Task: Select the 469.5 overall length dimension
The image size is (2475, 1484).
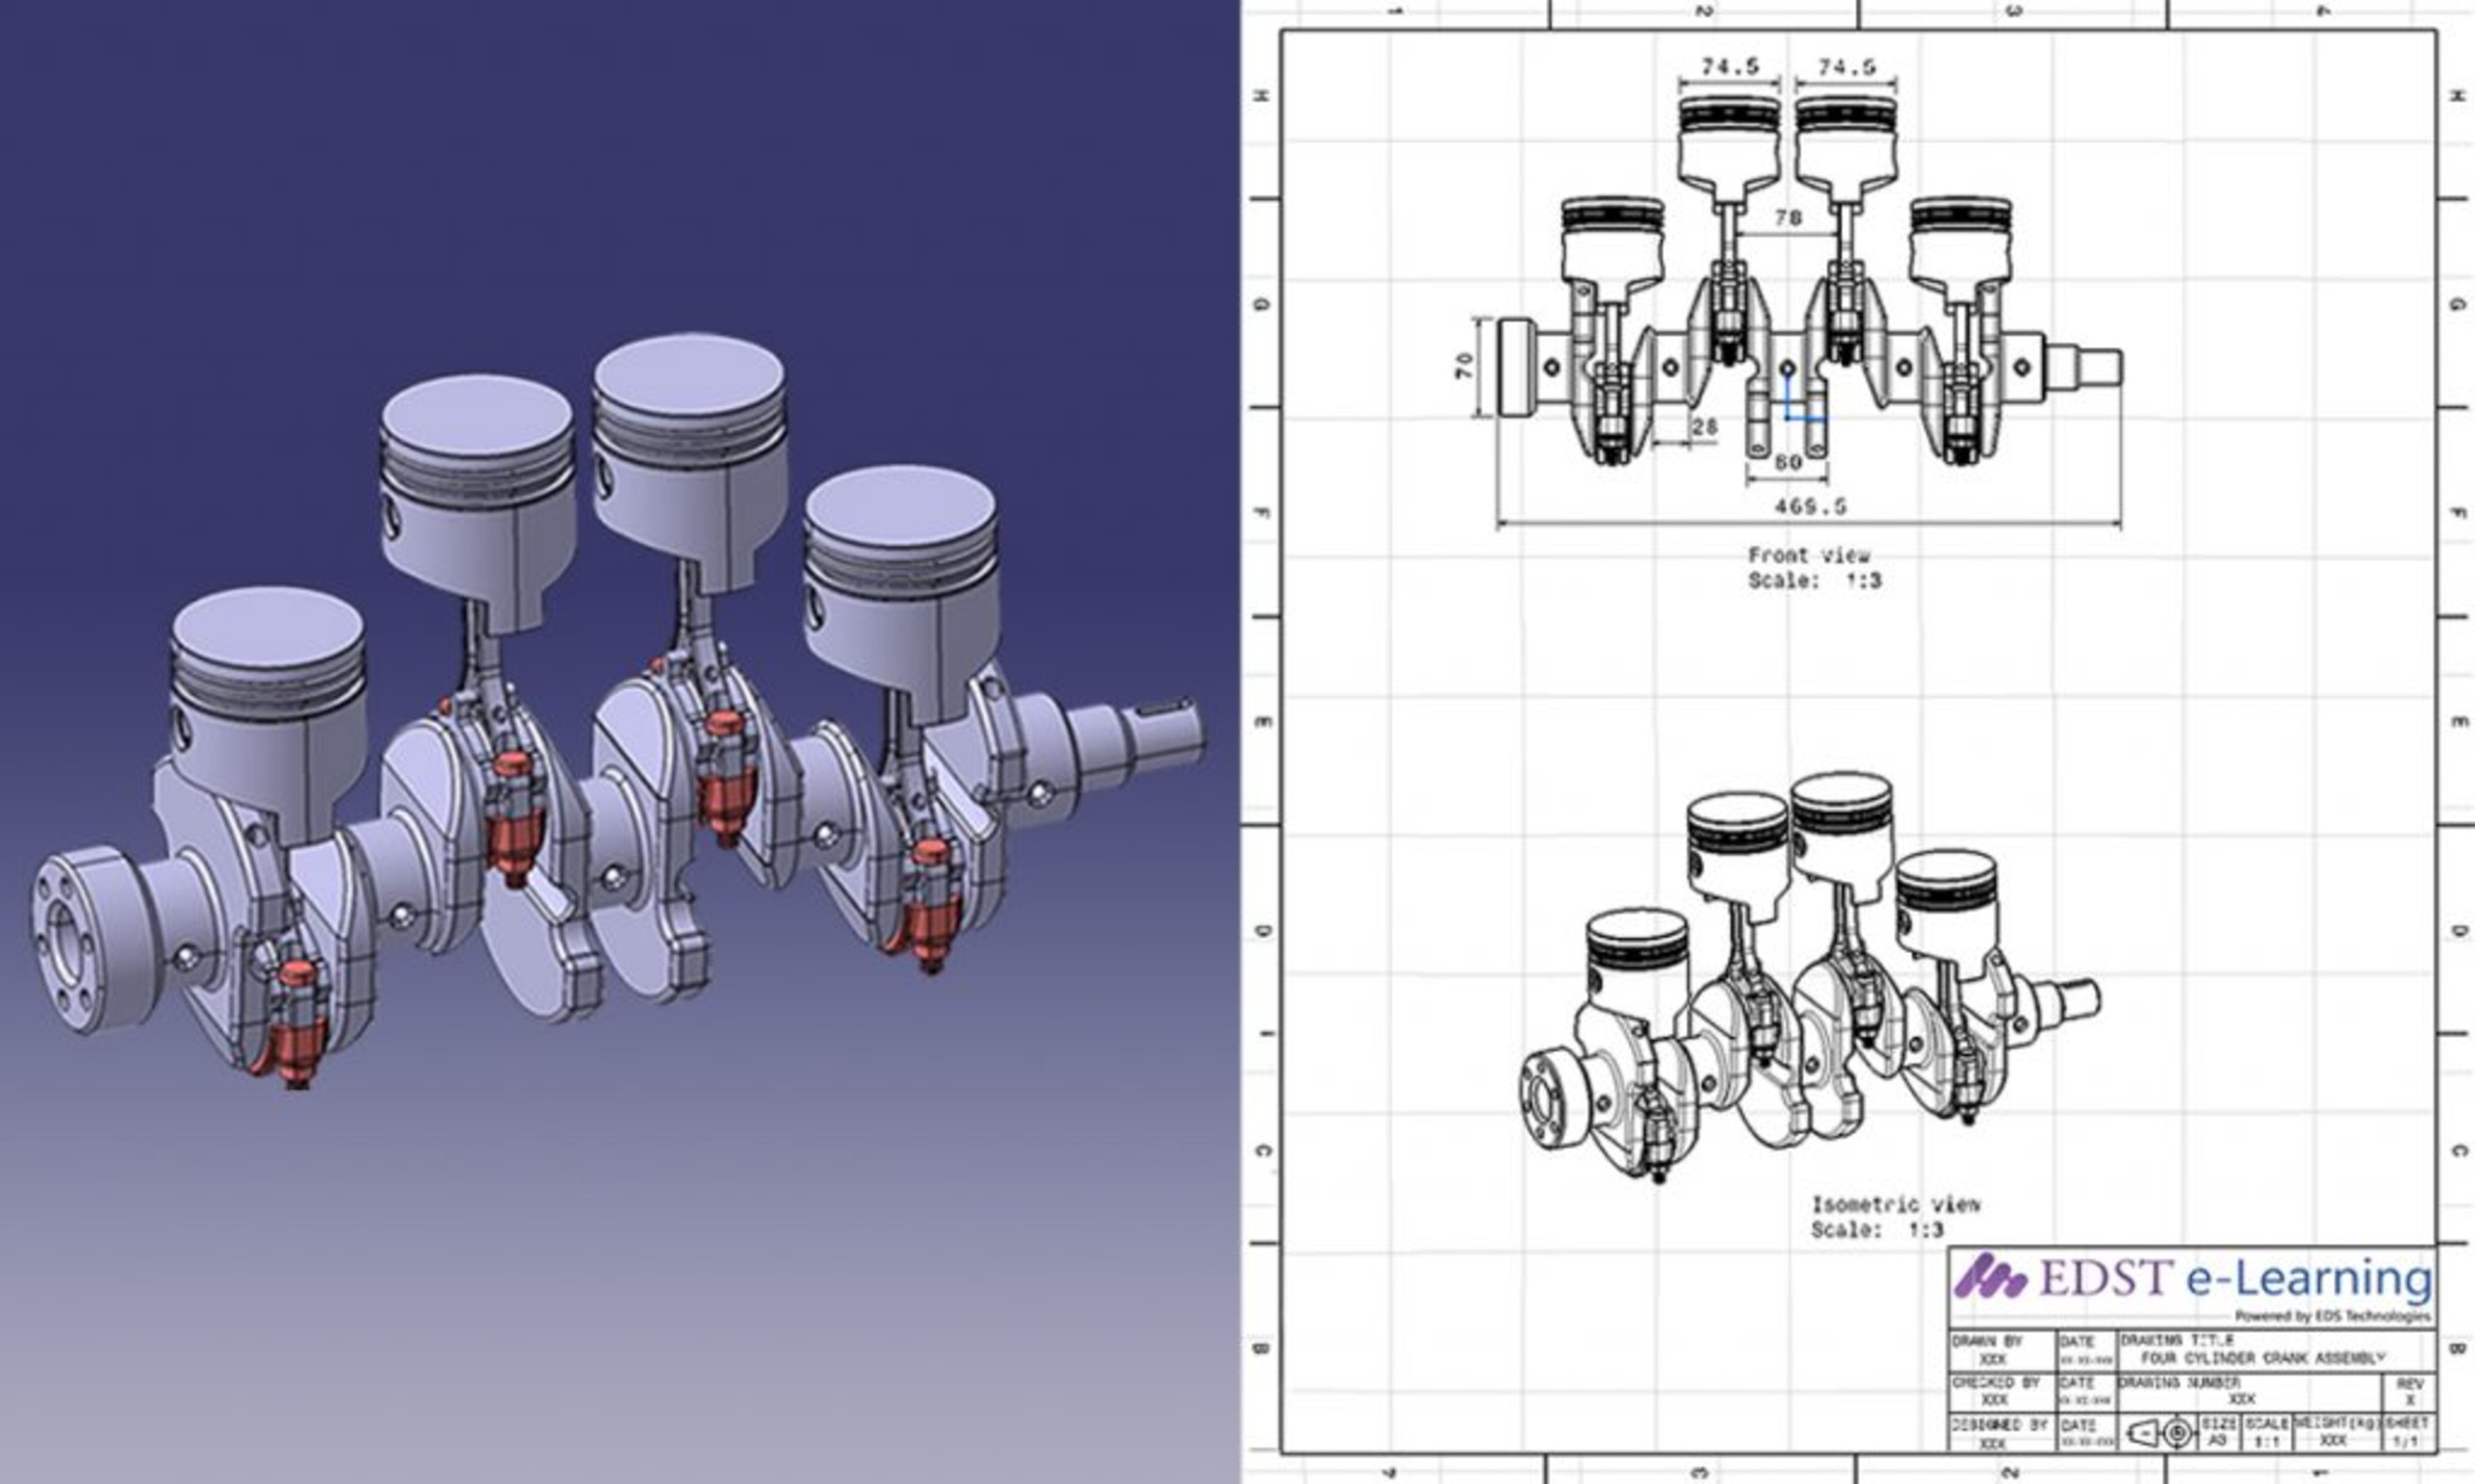Action: (1810, 507)
